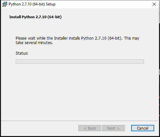Click the bold Install Python 2.7.10 heading
160x137 pixels.
tap(35, 17)
